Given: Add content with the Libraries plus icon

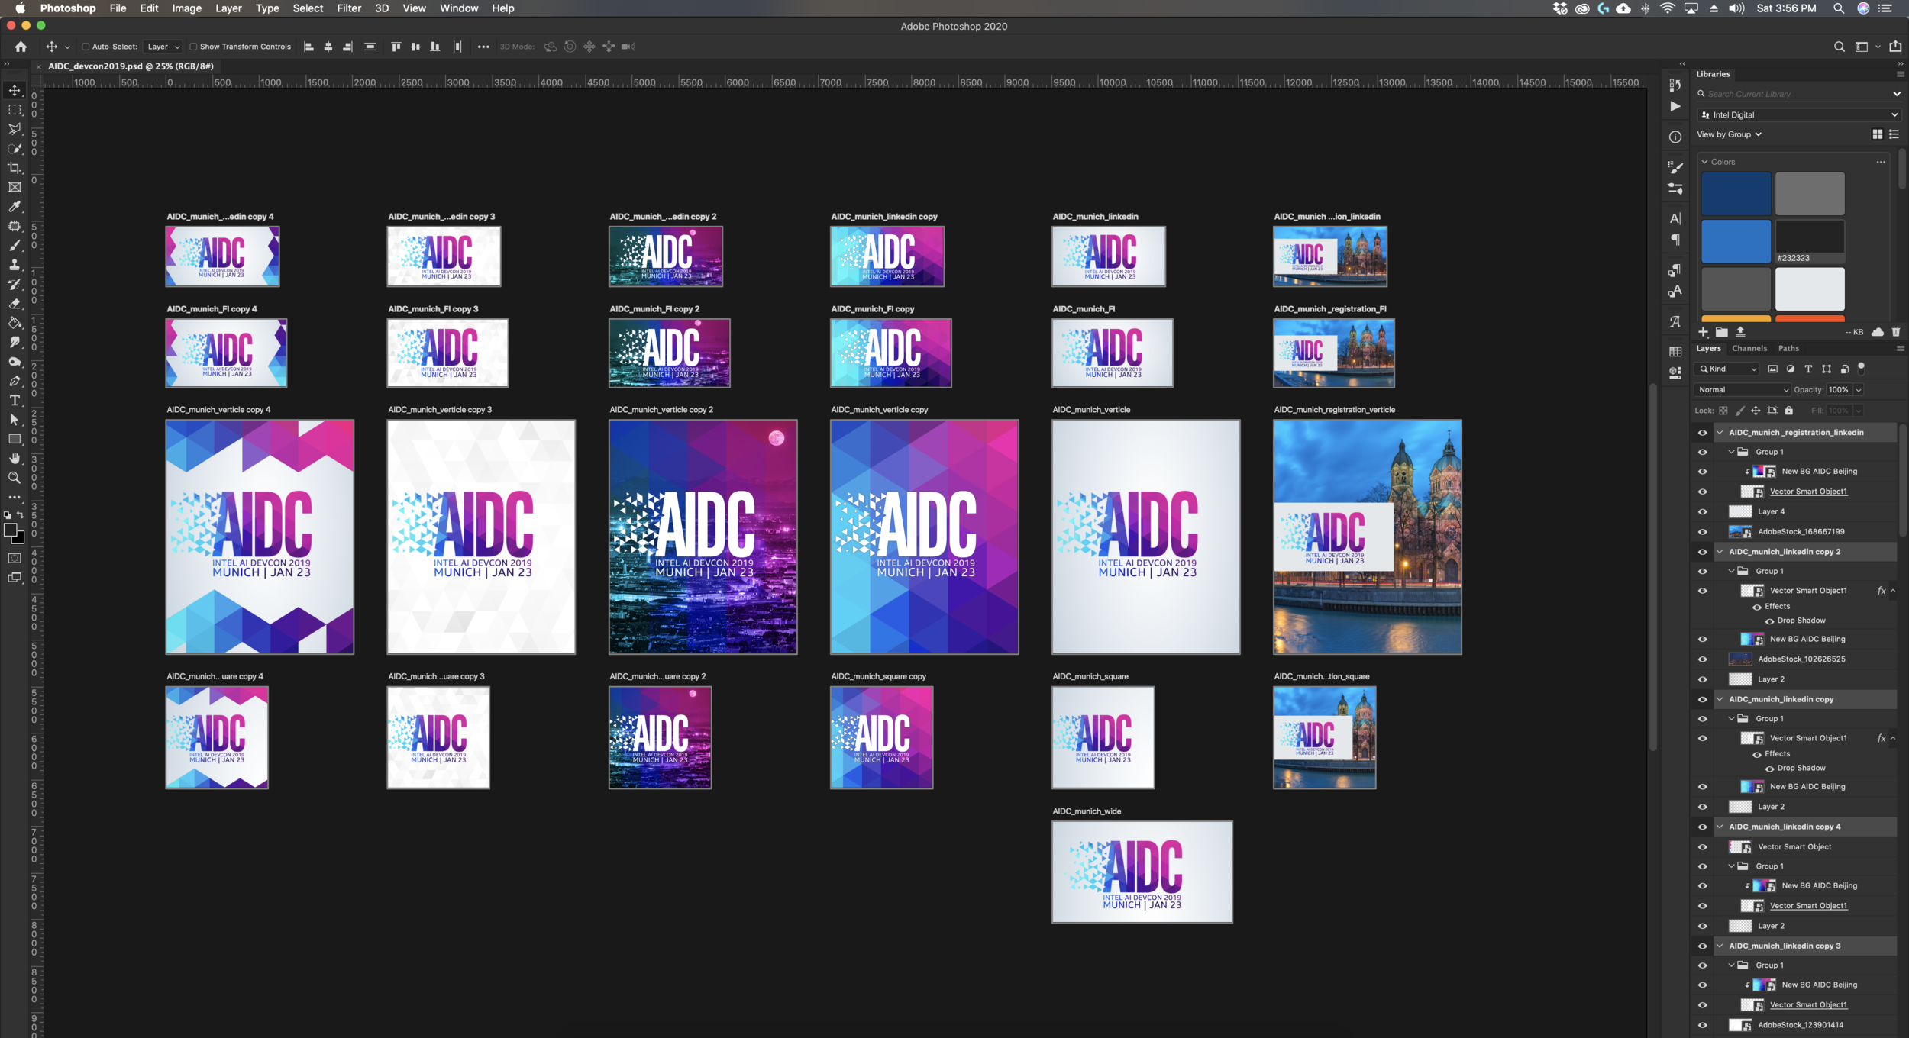Looking at the screenshot, I should 1703,332.
